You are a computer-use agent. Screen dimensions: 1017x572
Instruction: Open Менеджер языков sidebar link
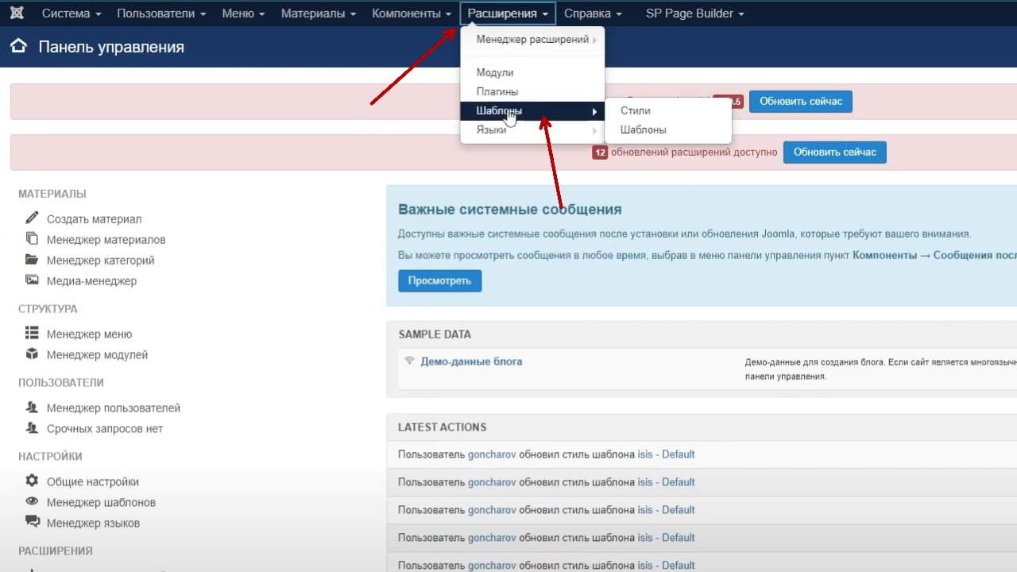click(93, 524)
